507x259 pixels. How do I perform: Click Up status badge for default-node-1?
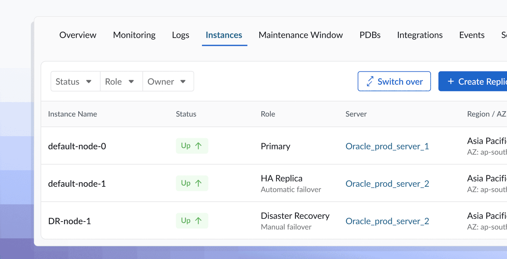click(x=192, y=183)
